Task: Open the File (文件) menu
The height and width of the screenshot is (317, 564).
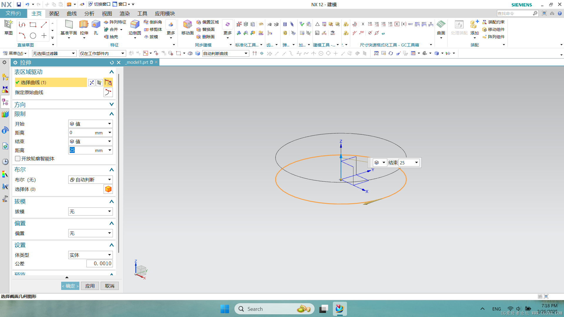Action: 13,14
